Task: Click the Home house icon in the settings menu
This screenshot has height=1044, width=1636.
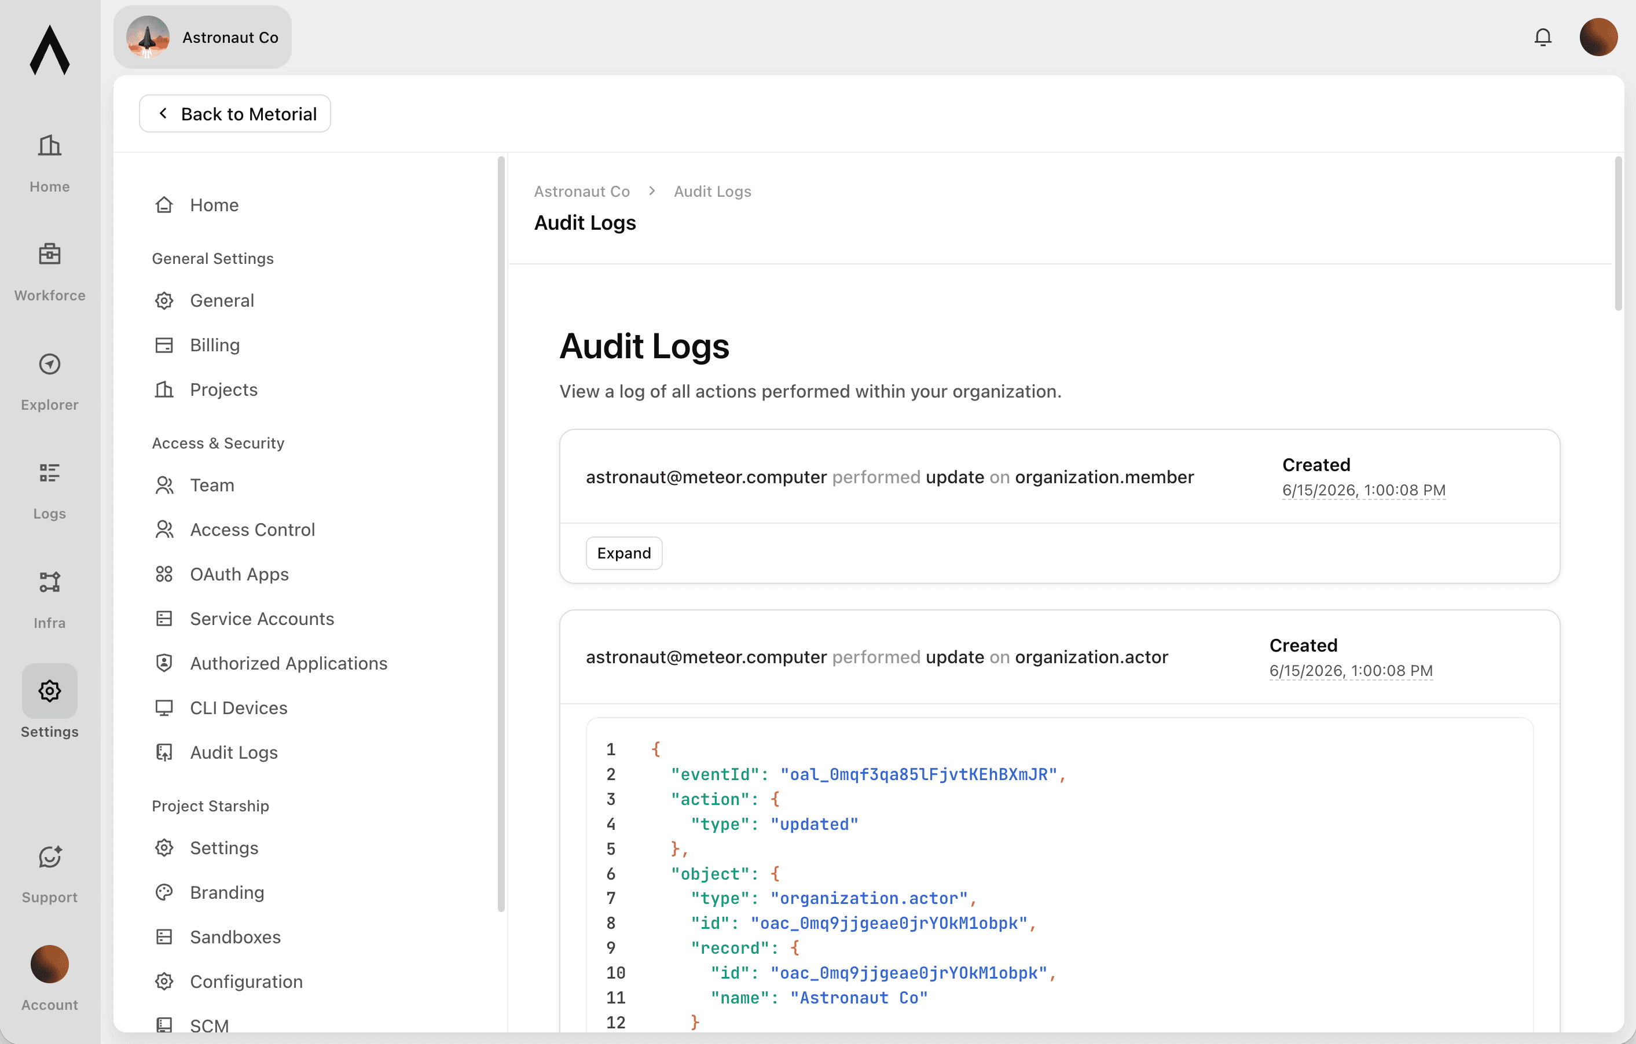Action: click(x=164, y=205)
